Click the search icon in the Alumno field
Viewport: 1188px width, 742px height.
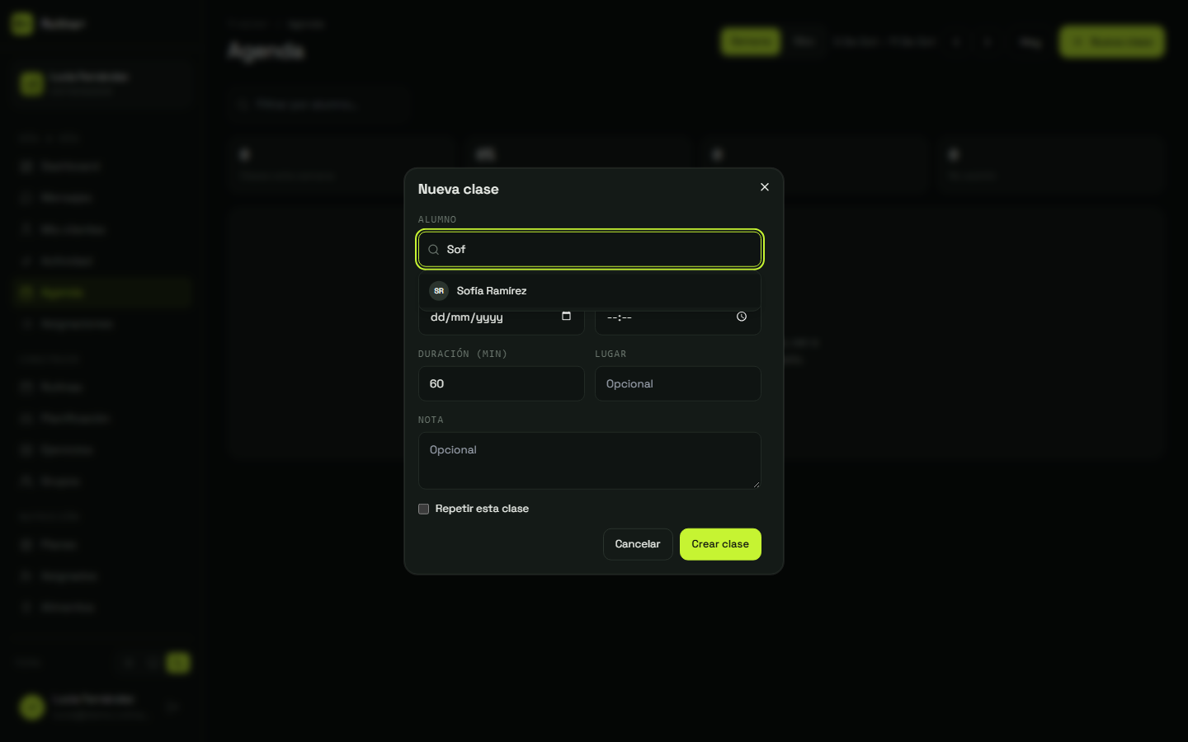click(433, 250)
